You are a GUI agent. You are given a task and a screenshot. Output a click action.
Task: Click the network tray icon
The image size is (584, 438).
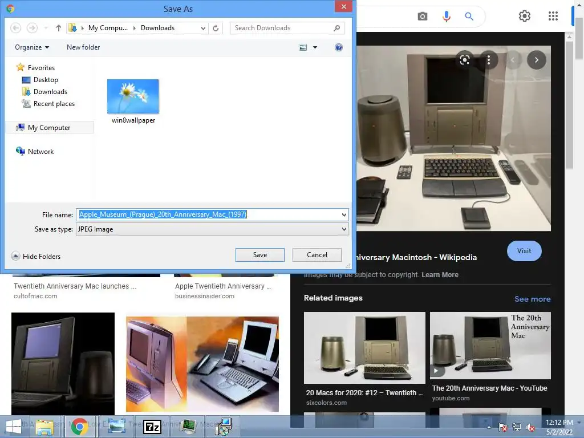click(x=516, y=427)
